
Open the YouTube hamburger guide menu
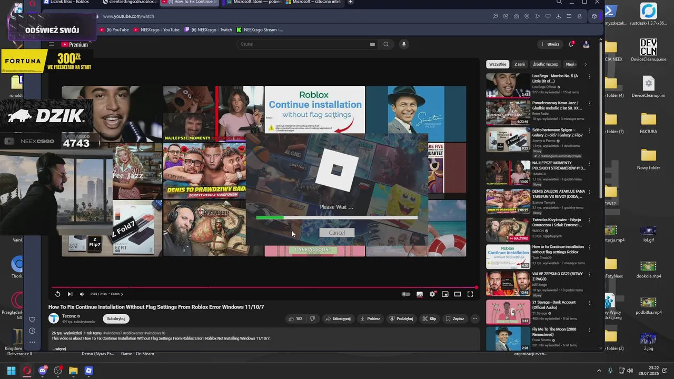52,45
